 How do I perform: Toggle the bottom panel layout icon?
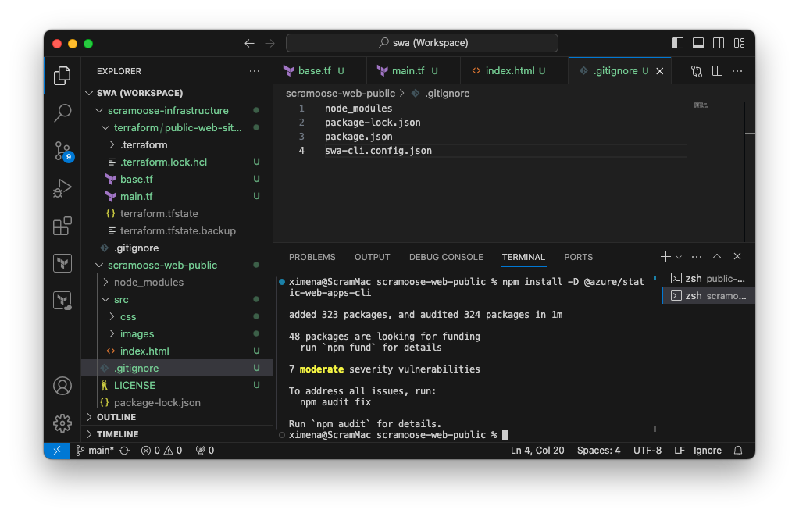[698, 43]
